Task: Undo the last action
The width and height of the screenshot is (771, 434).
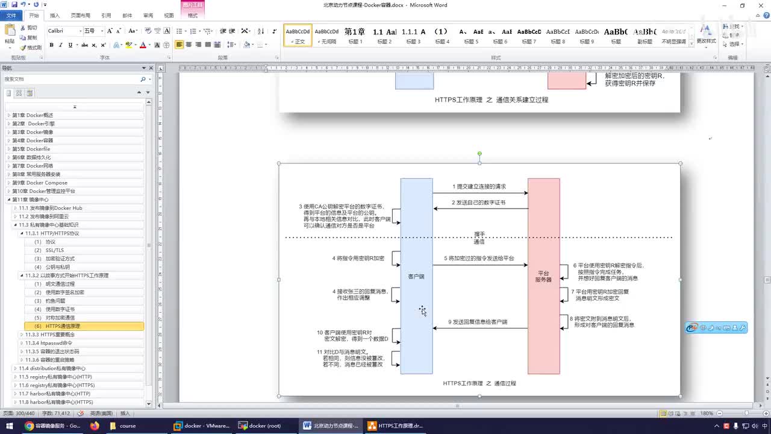Action: pos(23,5)
